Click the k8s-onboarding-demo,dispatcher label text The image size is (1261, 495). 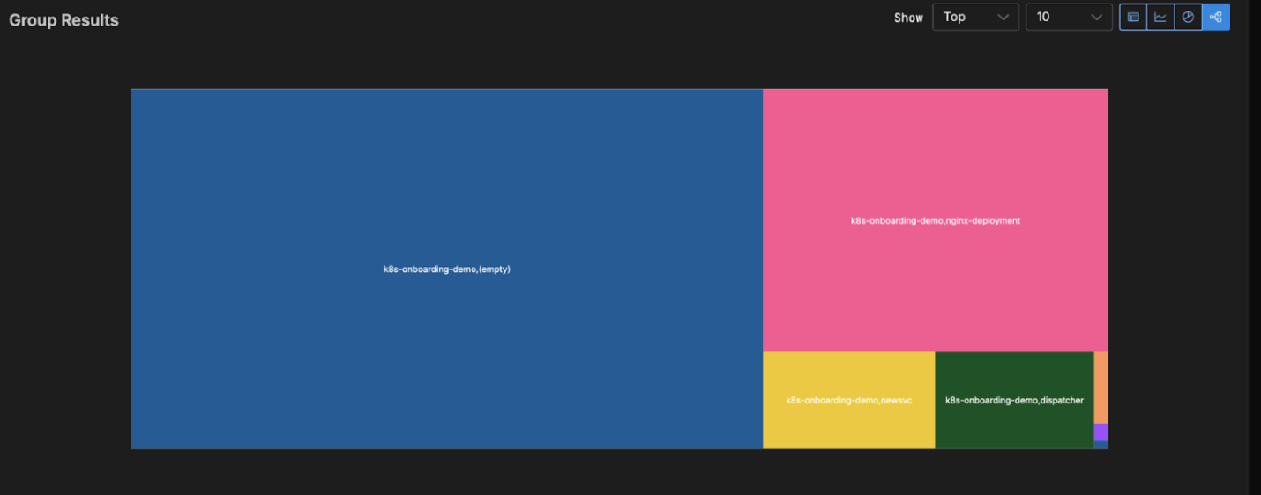1014,401
